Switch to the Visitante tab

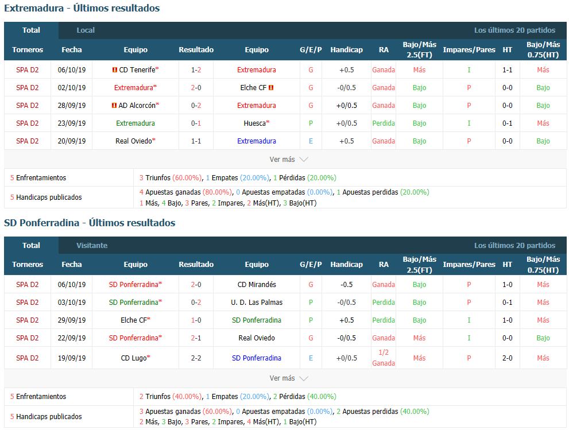pyautogui.click(x=92, y=246)
